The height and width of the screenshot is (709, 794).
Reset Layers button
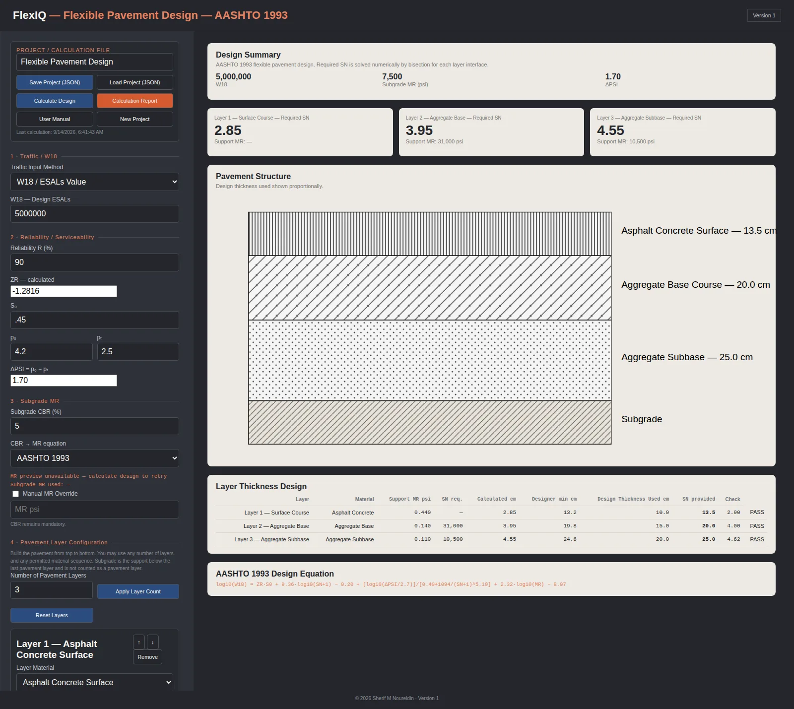52,615
